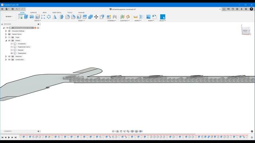Open the Data Panel grid icon
This screenshot has height=143, width=255.
tap(2, 9)
